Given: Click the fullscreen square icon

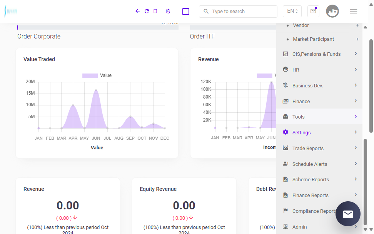Looking at the screenshot, I should tap(186, 12).
